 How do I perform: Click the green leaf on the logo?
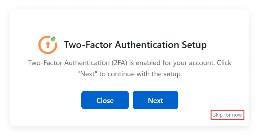click(54, 39)
